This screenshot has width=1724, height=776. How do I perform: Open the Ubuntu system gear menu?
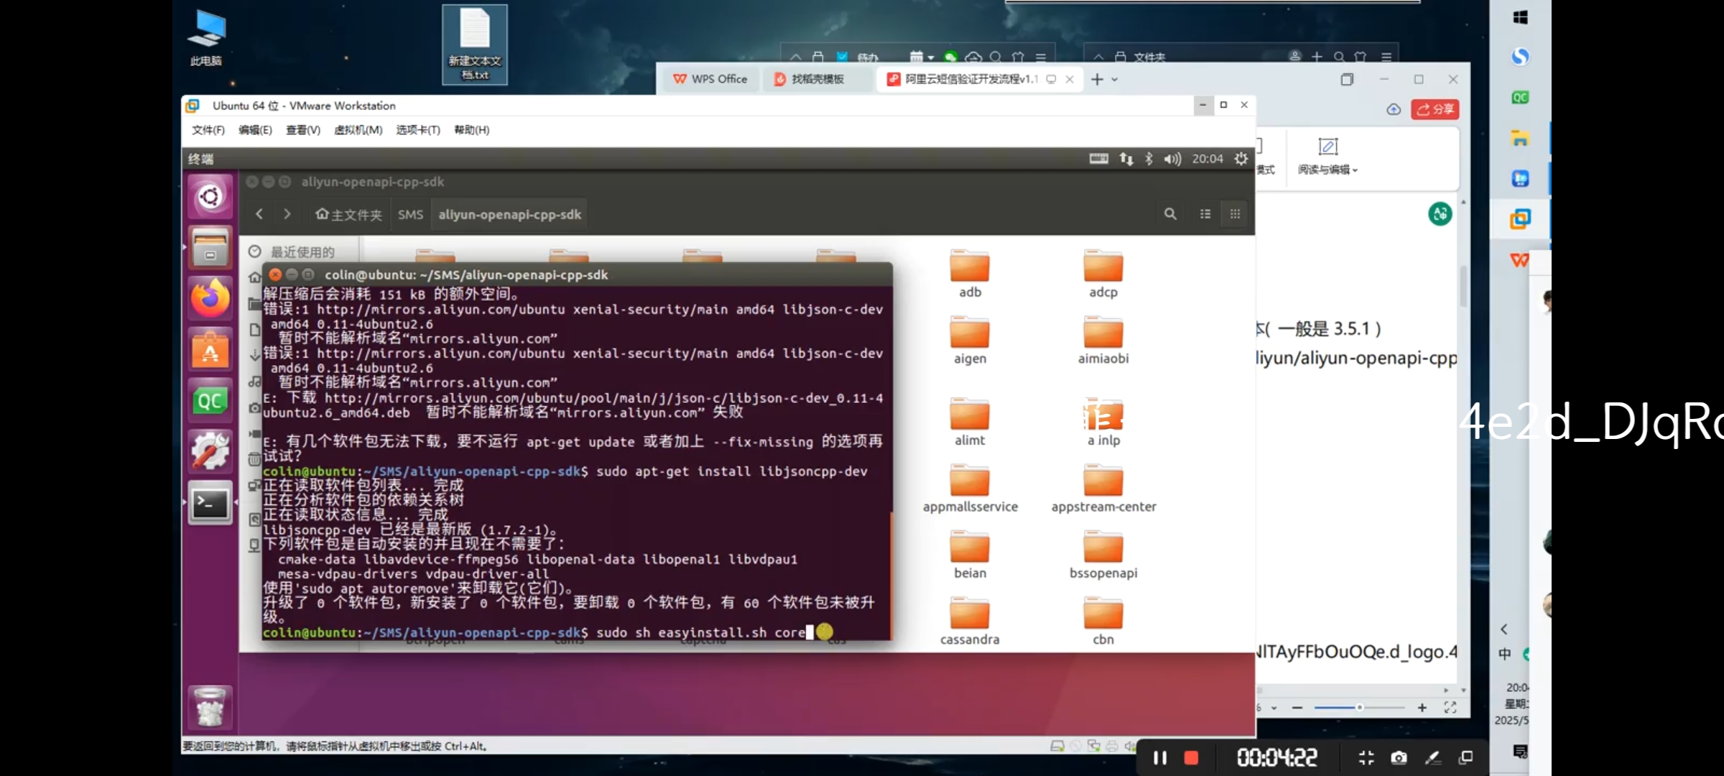(1241, 159)
